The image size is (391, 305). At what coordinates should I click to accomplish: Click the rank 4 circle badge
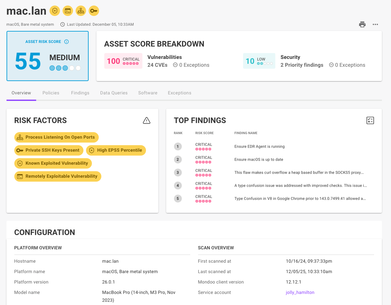click(178, 186)
